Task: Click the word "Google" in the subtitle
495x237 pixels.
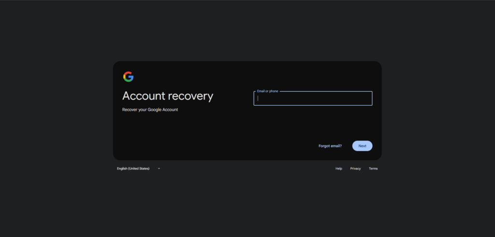Action: coord(155,110)
